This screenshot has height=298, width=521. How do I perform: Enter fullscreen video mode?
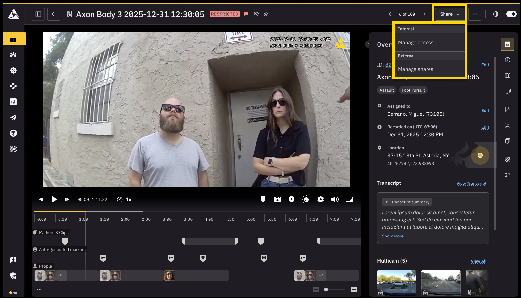(349, 199)
